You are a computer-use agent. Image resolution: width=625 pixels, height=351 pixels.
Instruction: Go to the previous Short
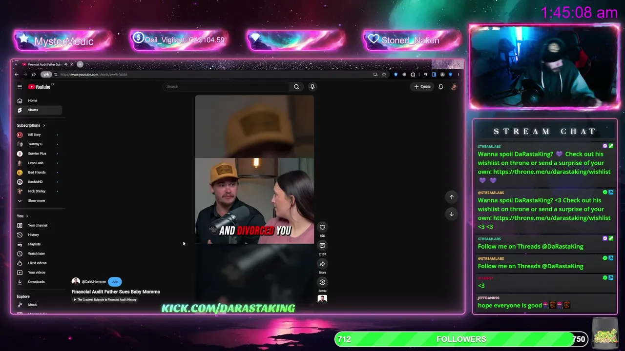pyautogui.click(x=452, y=197)
